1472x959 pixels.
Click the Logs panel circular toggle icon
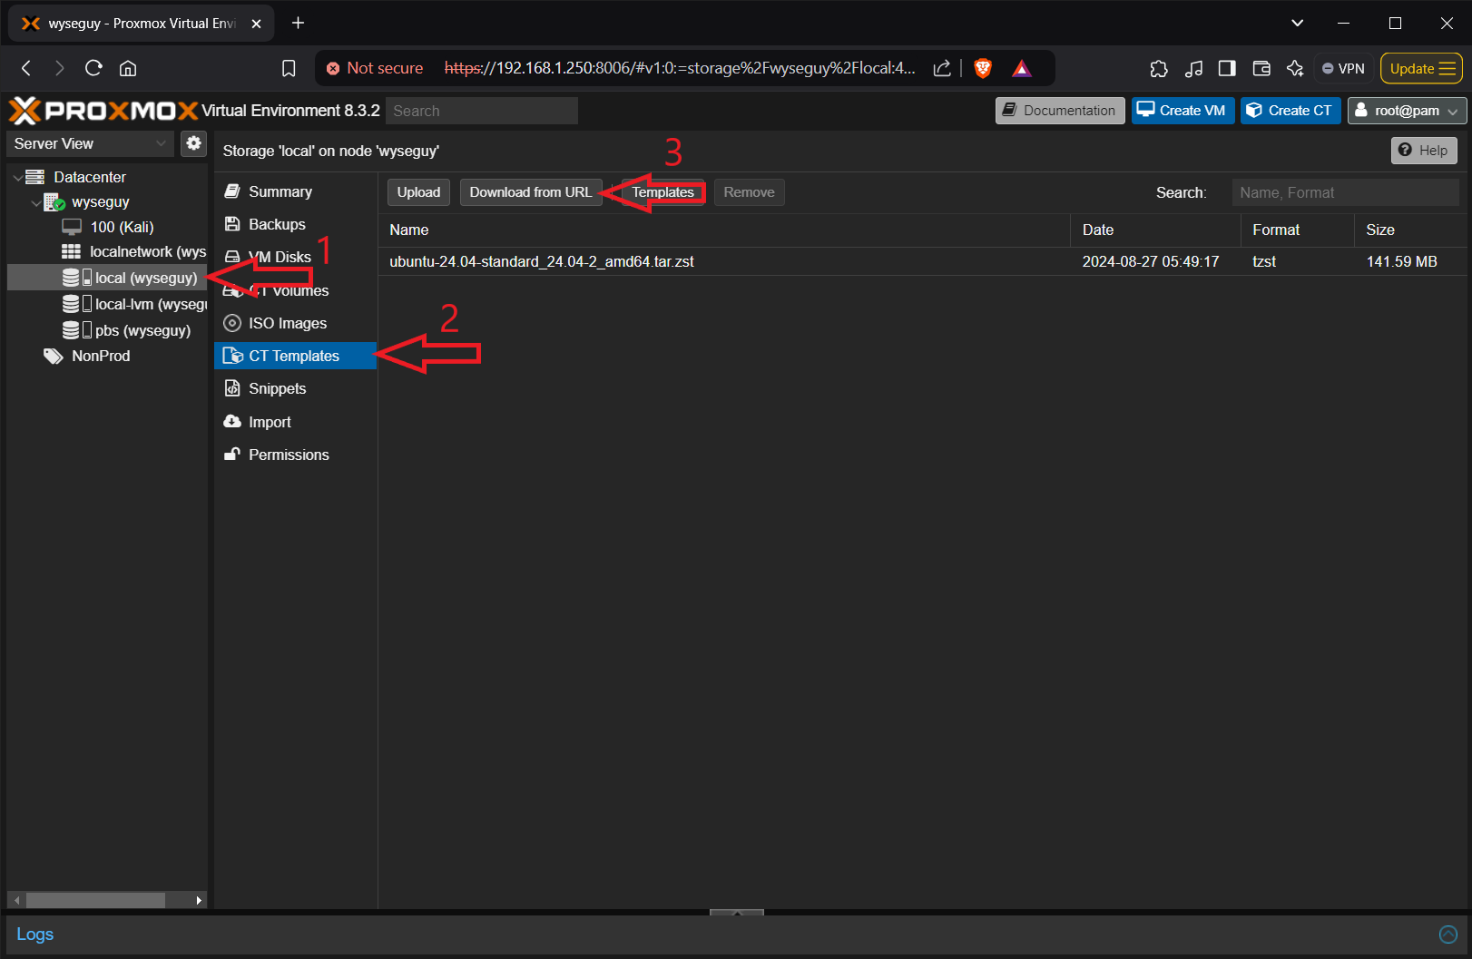pyautogui.click(x=1448, y=934)
